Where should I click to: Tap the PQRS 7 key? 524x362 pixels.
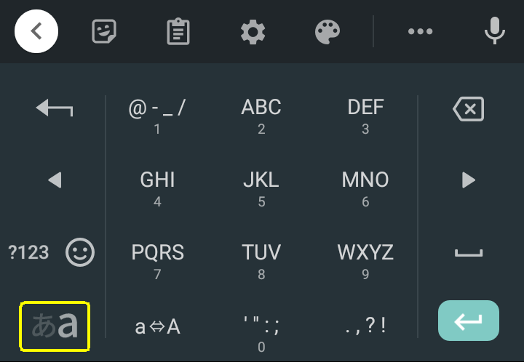click(157, 260)
